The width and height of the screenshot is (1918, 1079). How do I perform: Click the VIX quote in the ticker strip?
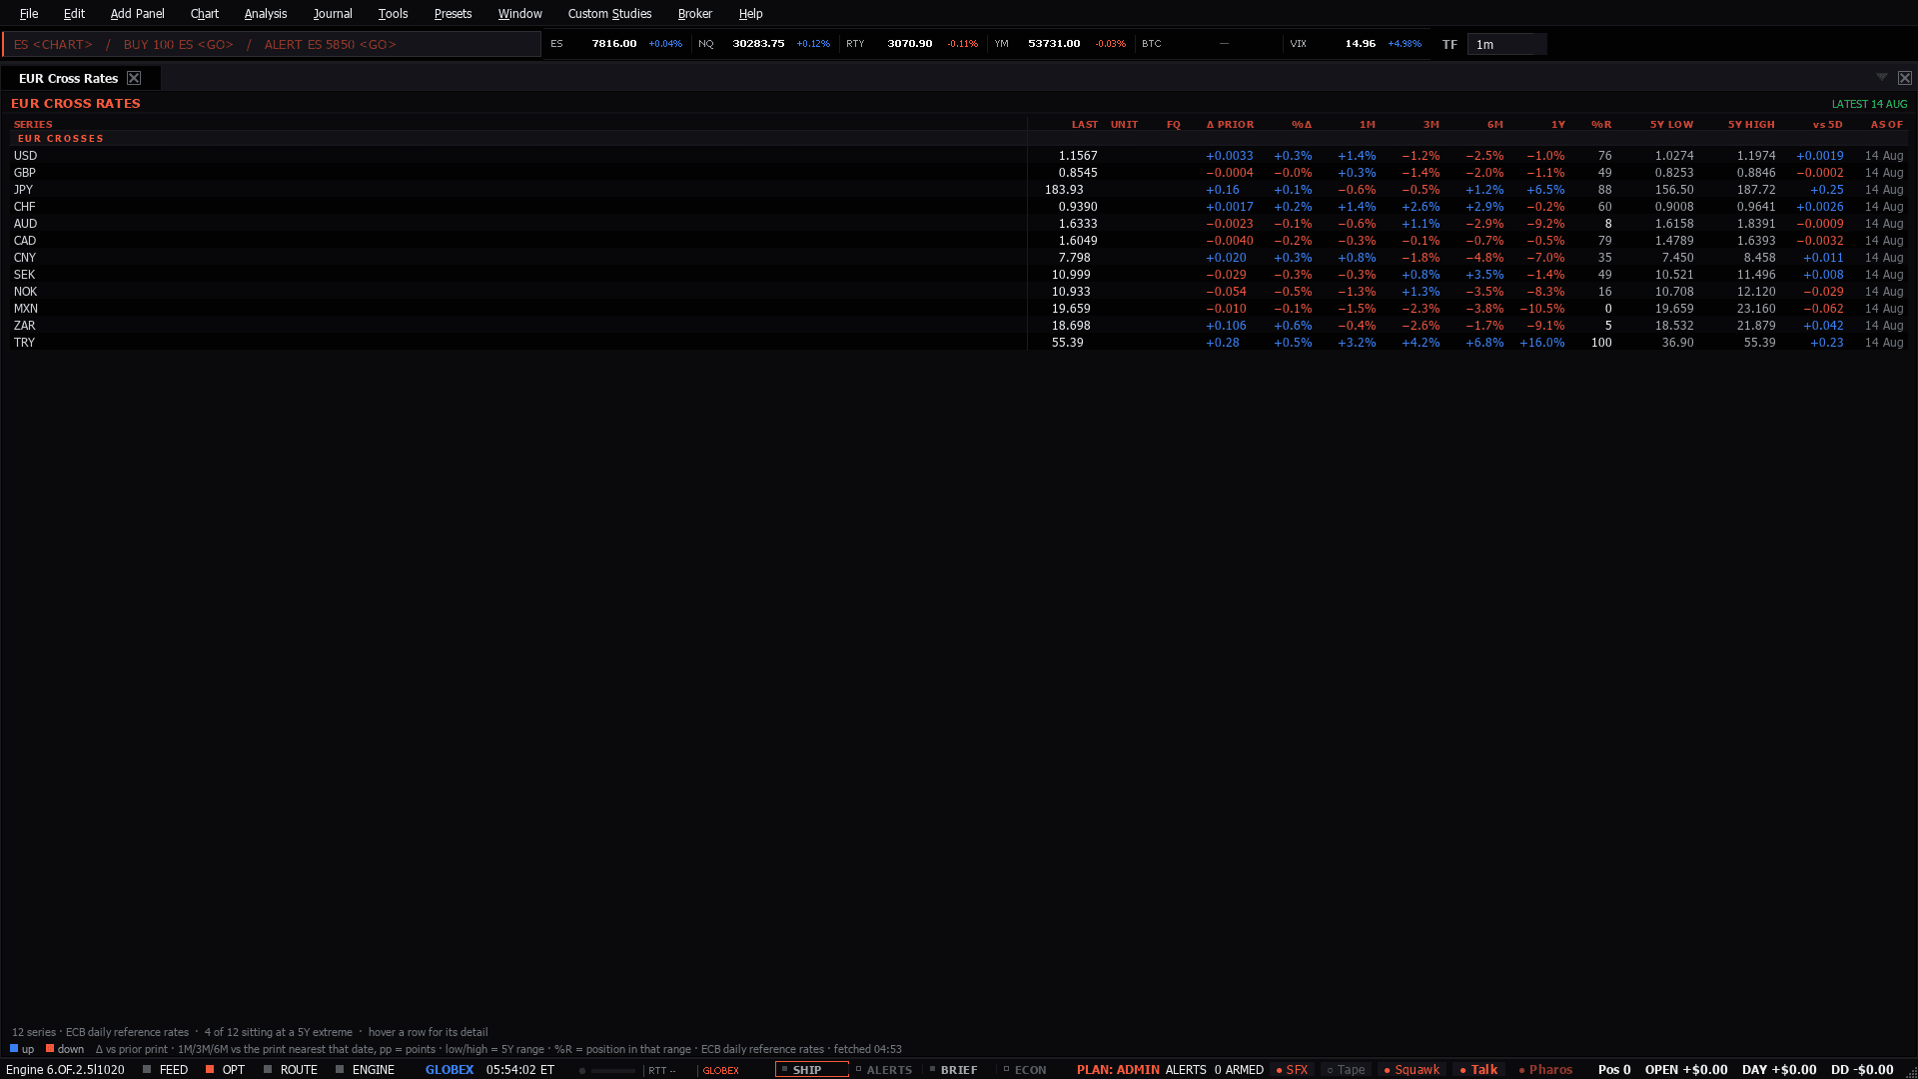(x=1356, y=44)
